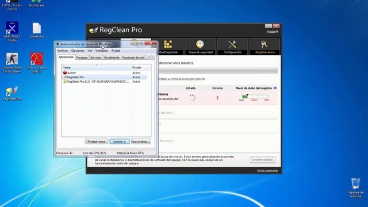Open the Ver menu
Image resolution: width=368 pixels, height=207 pixels.
tap(90, 51)
